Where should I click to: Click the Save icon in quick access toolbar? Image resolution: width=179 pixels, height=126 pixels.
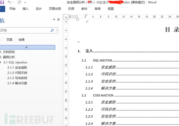point(2,2)
